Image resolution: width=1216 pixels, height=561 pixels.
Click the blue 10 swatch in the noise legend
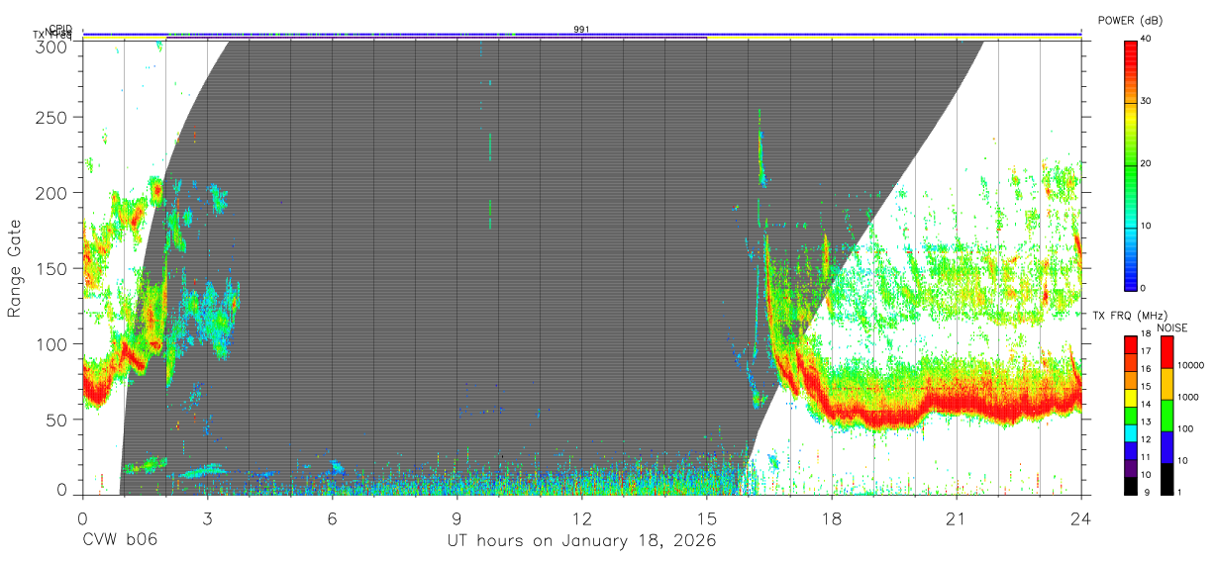[1166, 447]
